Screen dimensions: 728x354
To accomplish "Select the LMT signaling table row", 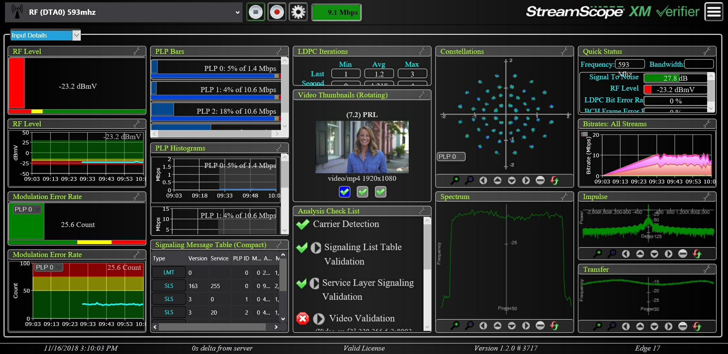I will pos(215,272).
